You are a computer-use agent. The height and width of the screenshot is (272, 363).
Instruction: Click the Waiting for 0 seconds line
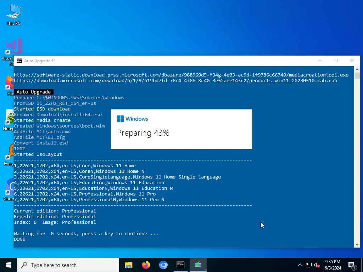click(x=86, y=234)
